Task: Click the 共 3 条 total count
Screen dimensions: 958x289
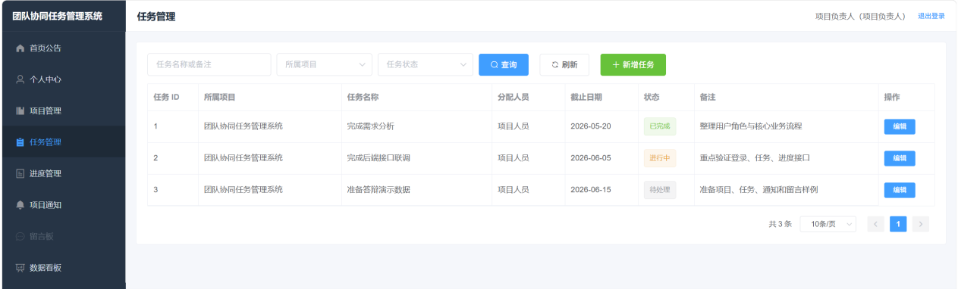Action: [780, 224]
